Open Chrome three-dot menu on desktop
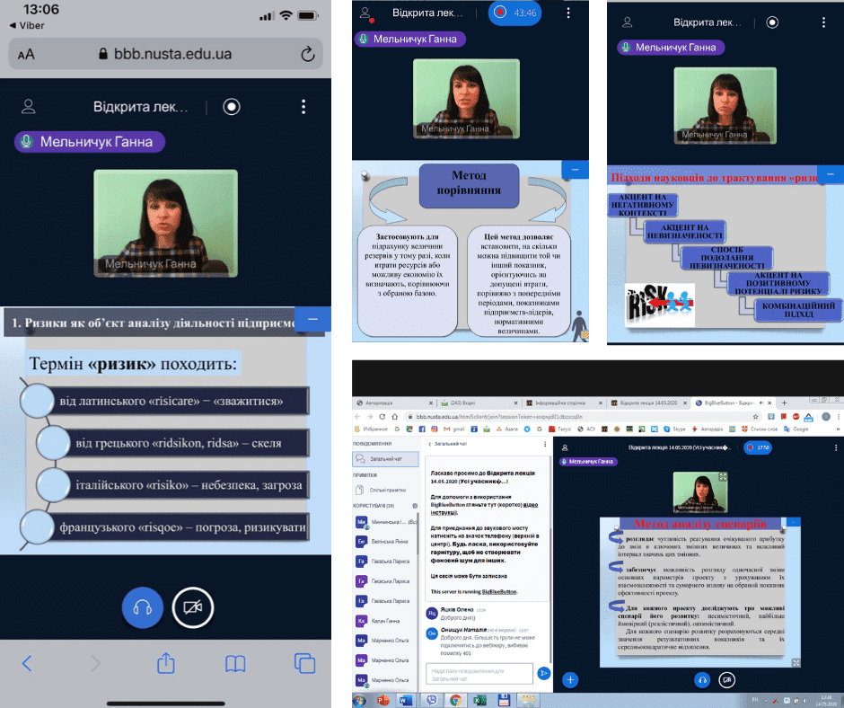Image resolution: width=844 pixels, height=708 pixels. pos(838,417)
